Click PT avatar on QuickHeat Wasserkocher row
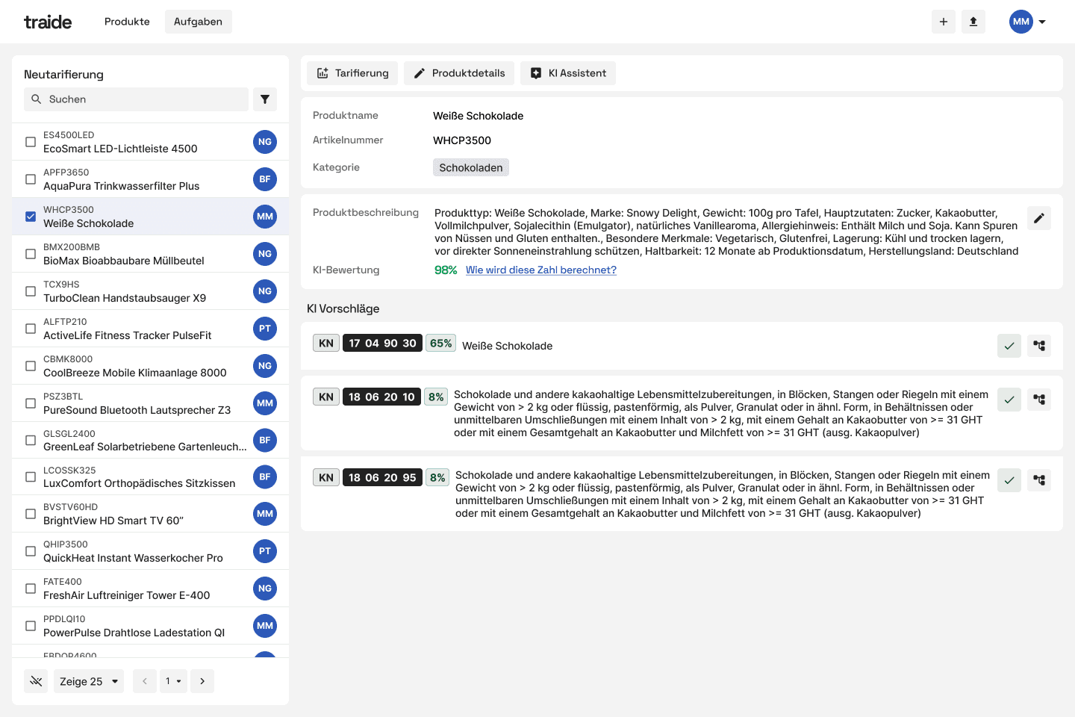The height and width of the screenshot is (717, 1075). [x=265, y=551]
